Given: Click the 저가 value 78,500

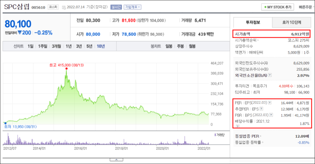Looking at the screenshot, I should (129, 34).
